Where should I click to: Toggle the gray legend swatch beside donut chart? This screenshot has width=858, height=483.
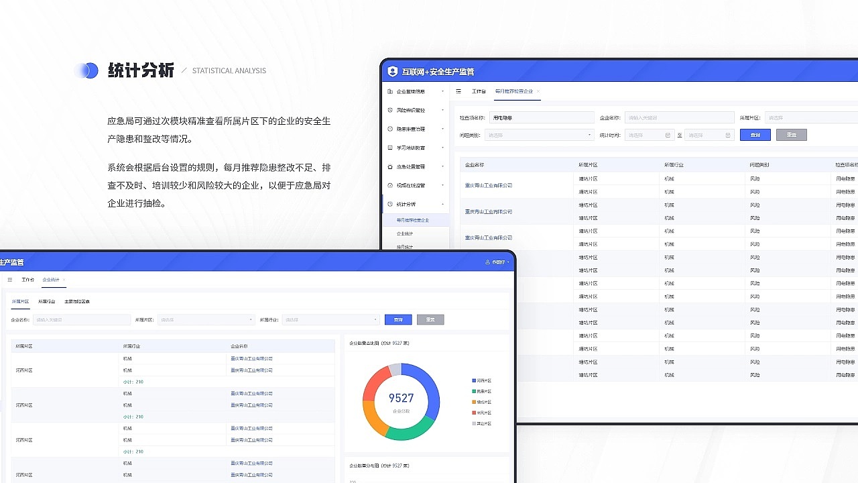coord(474,423)
